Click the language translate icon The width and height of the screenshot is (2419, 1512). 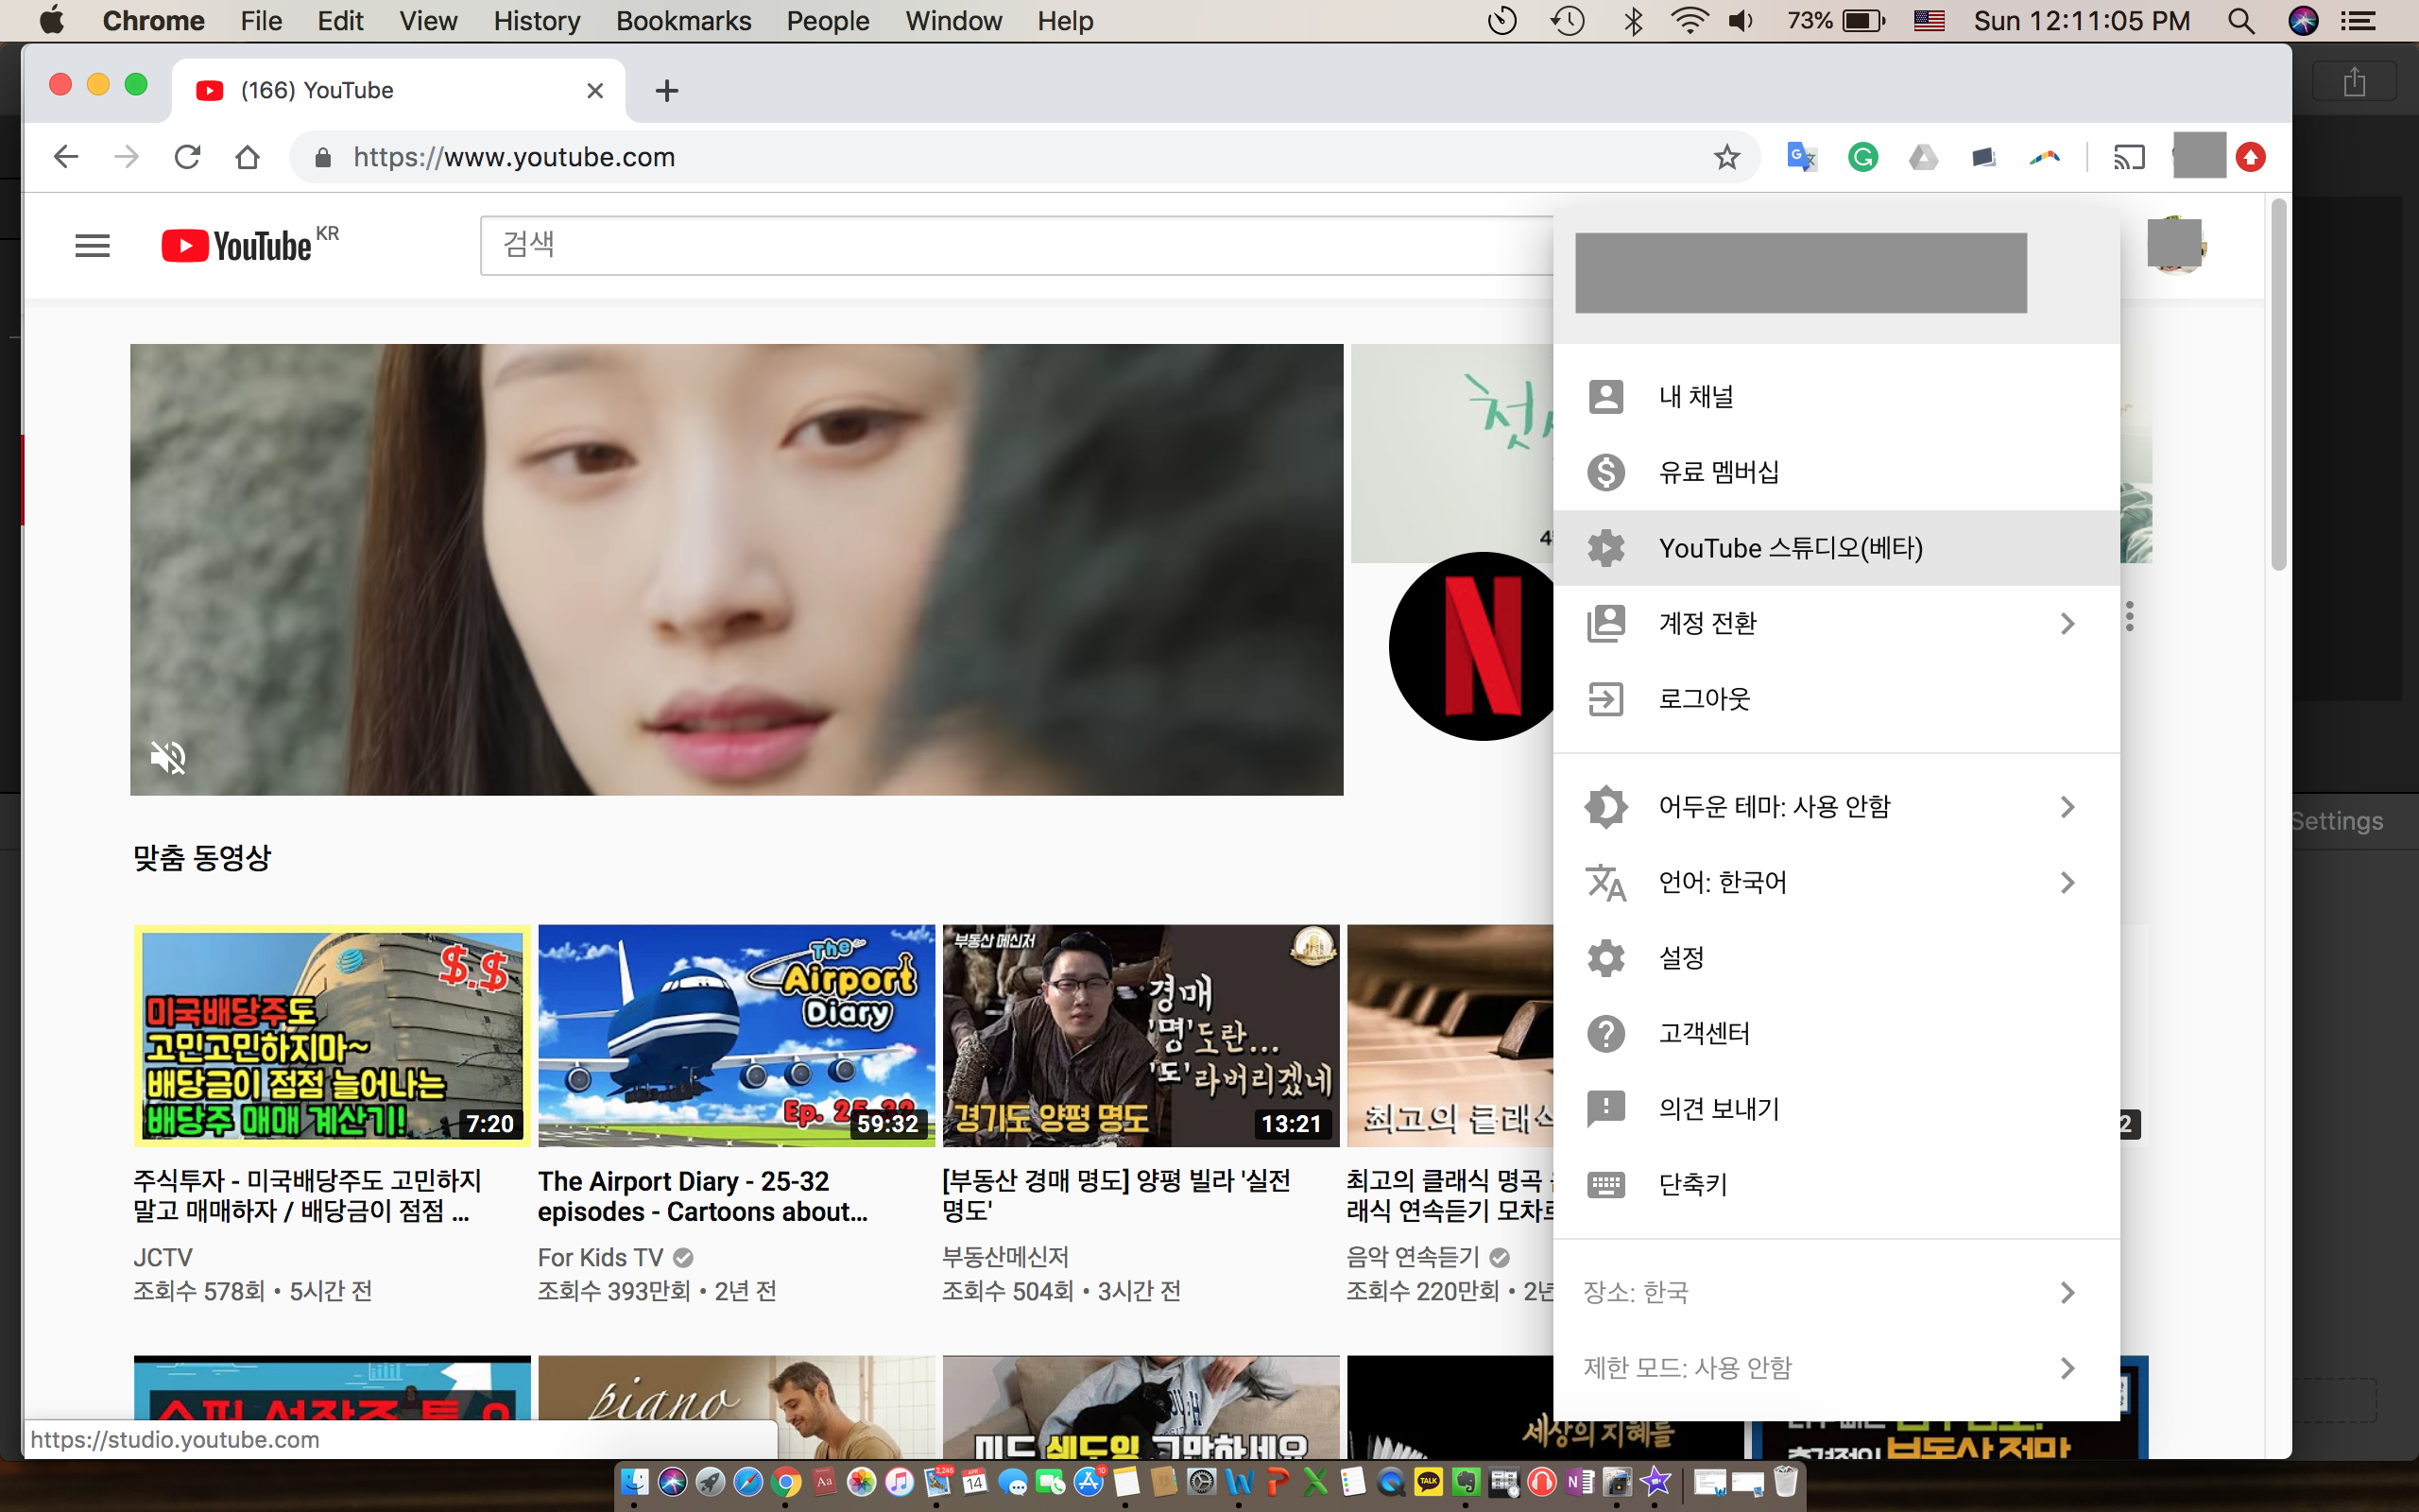1605,882
